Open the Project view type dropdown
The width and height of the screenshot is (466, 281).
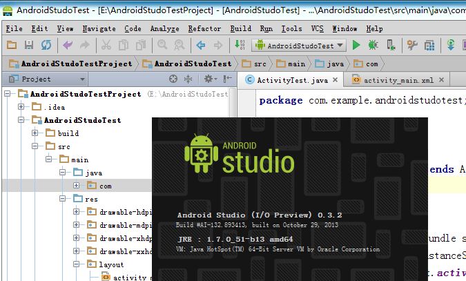[x=47, y=79]
